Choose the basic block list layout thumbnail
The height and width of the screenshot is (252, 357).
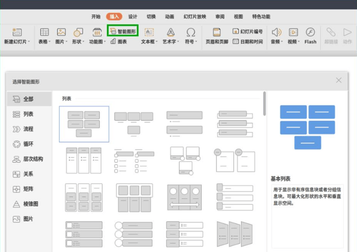coord(84,124)
